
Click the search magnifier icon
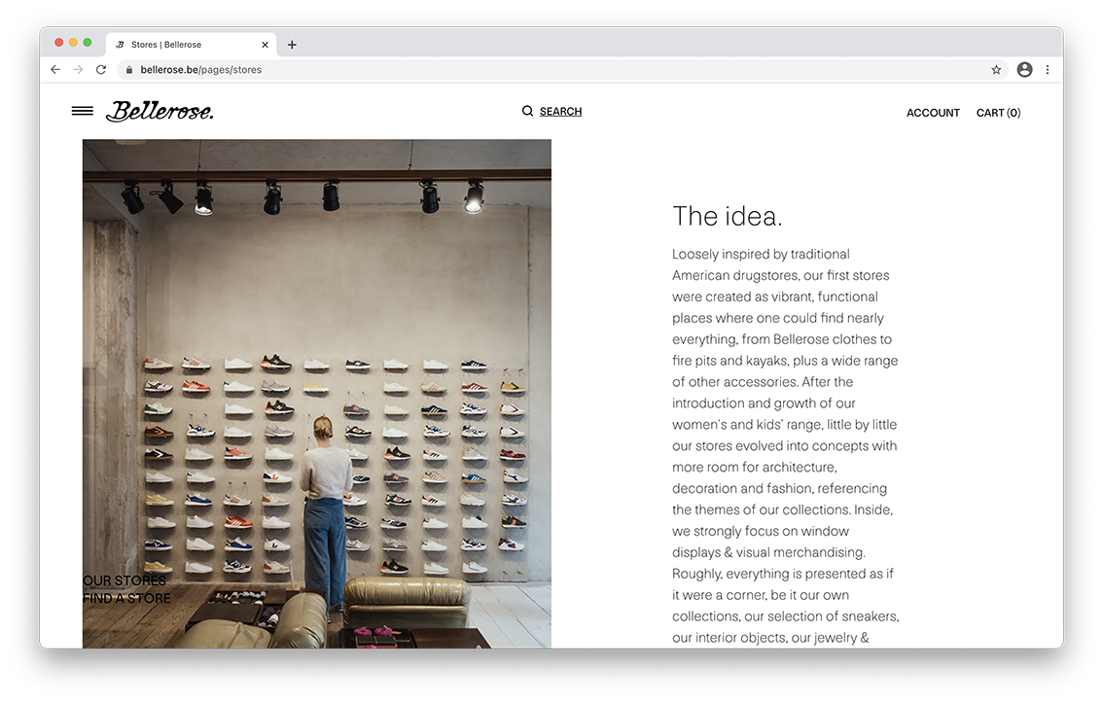pos(527,112)
